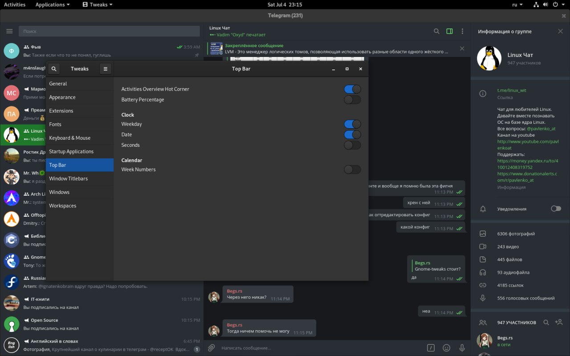Open the Английский в словах channel
The width and height of the screenshot is (570, 356).
pyautogui.click(x=102, y=345)
